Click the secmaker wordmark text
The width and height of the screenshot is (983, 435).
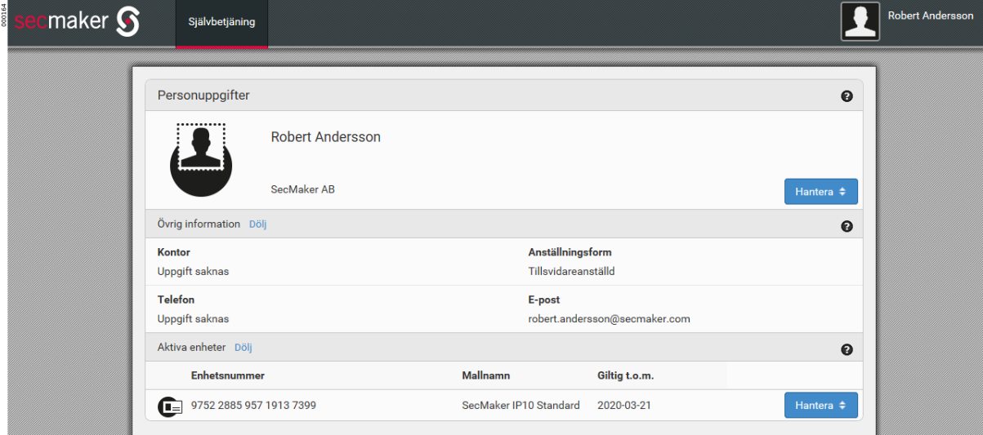click(61, 22)
